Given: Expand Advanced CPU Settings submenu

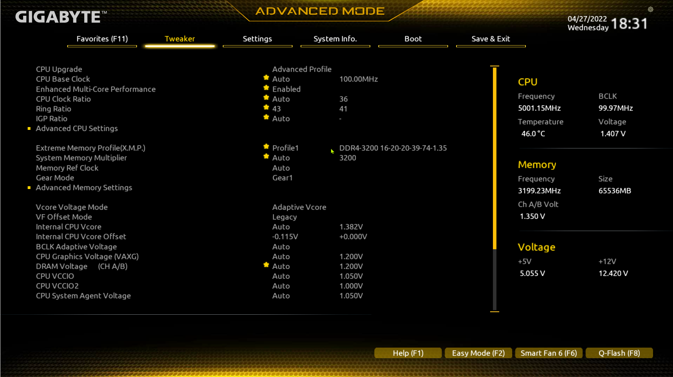Looking at the screenshot, I should (77, 128).
